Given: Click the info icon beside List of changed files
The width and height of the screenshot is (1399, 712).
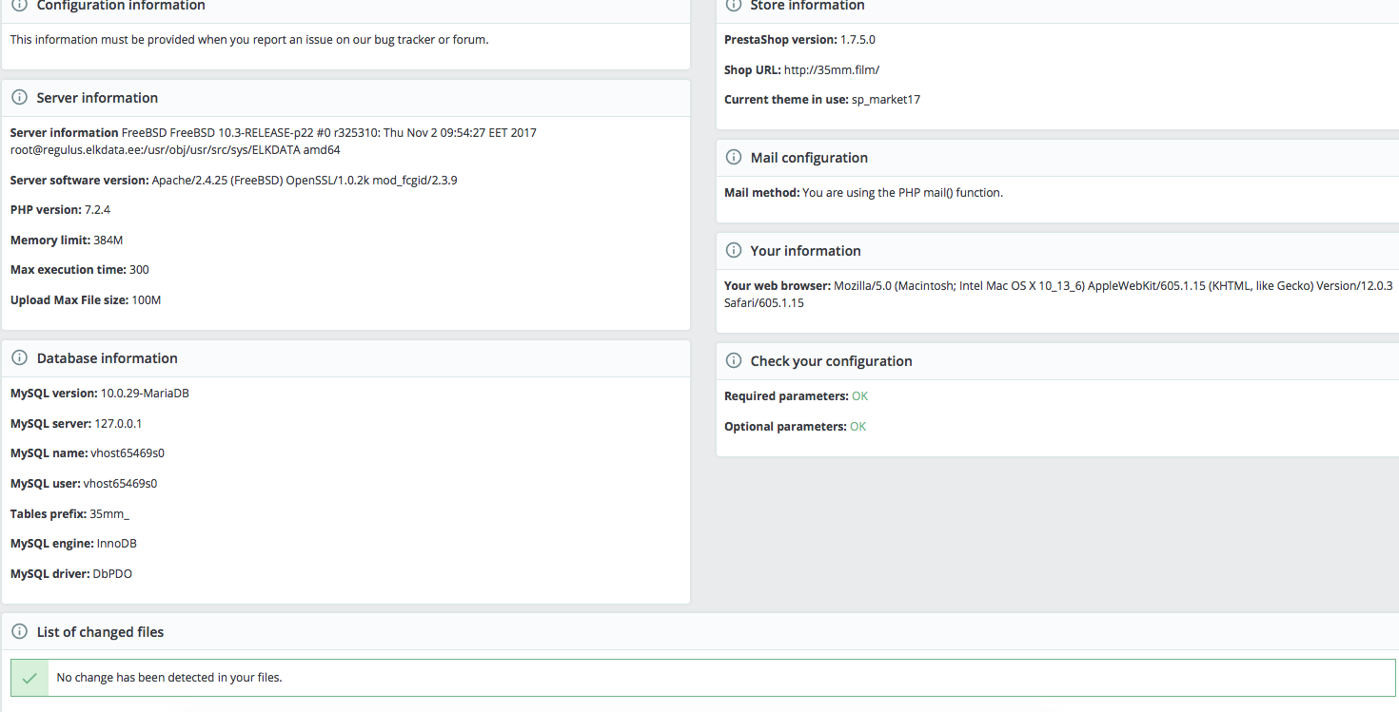Looking at the screenshot, I should pyautogui.click(x=19, y=632).
